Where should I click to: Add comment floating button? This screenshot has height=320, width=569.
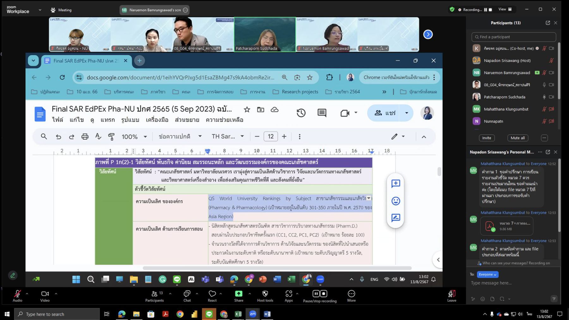(395, 184)
